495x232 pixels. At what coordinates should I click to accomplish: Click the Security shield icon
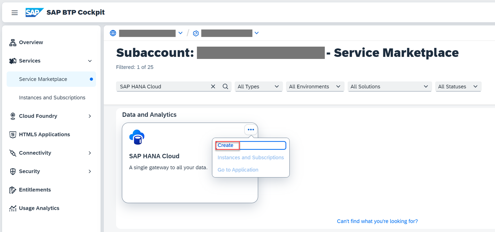point(13,171)
